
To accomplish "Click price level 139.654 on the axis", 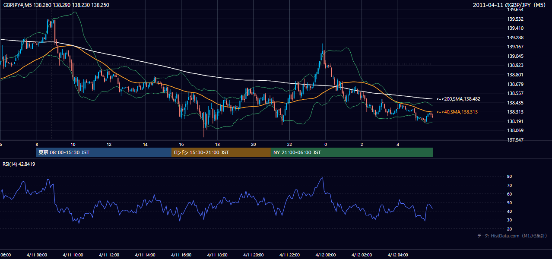I will click(515, 9).
